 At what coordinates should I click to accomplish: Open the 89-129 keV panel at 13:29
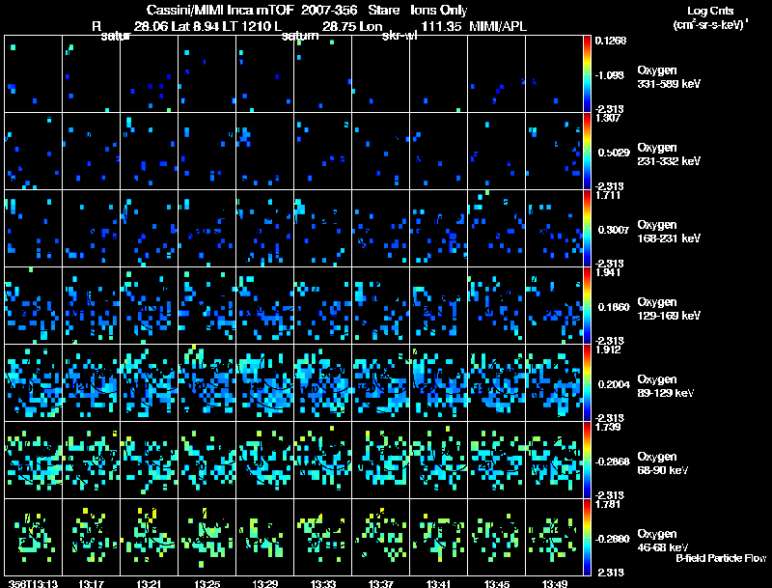(x=265, y=383)
